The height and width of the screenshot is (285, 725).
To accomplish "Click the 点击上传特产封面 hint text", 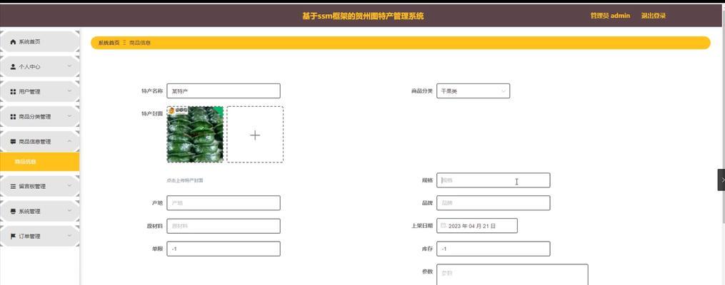I will pyautogui.click(x=185, y=180).
